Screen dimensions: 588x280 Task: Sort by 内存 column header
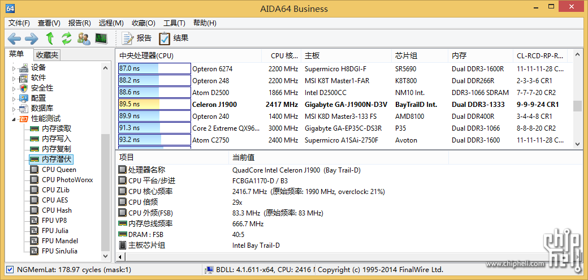(x=481, y=56)
